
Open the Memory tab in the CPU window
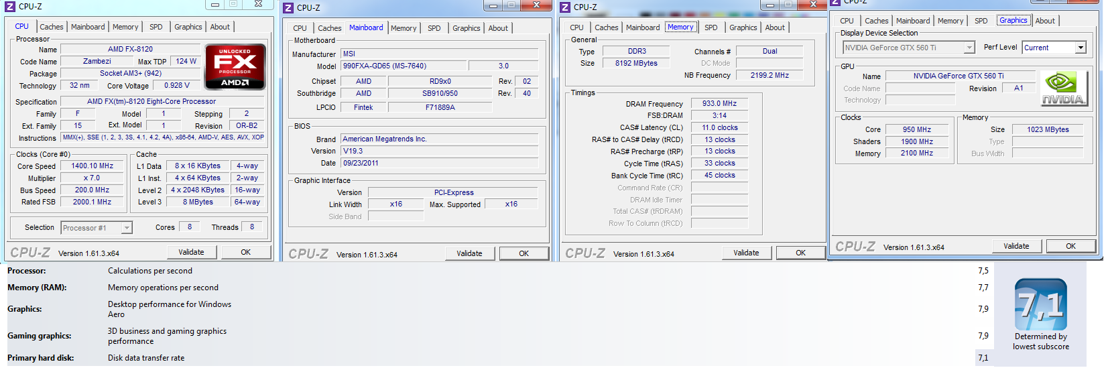pyautogui.click(x=125, y=27)
